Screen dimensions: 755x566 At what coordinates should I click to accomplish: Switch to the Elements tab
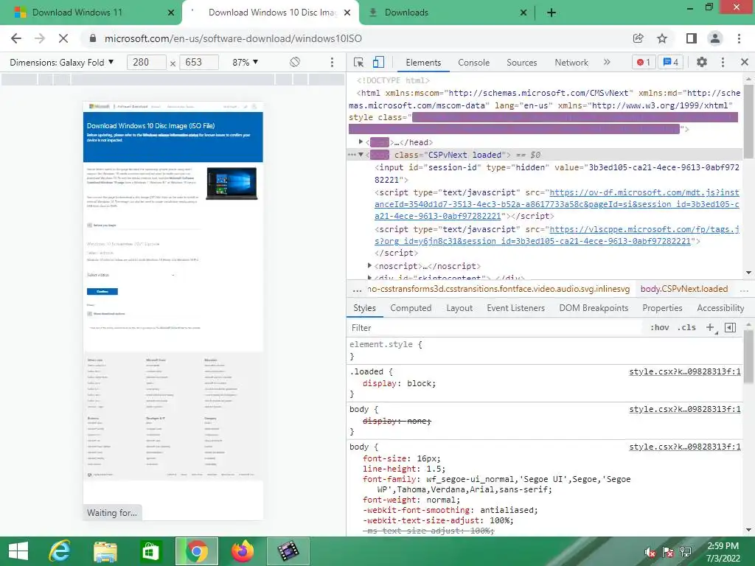pyautogui.click(x=422, y=63)
